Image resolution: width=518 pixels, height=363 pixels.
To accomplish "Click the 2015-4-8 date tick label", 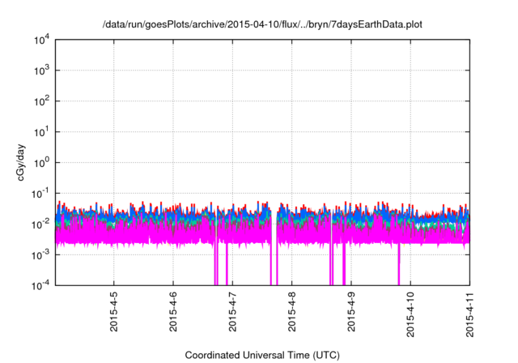I will point(291,312).
